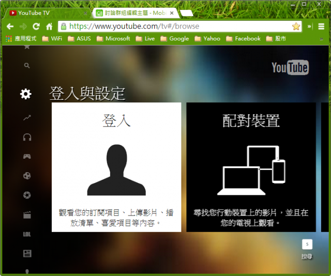Open the camera shutter category icon
The image size is (331, 276).
point(27,195)
